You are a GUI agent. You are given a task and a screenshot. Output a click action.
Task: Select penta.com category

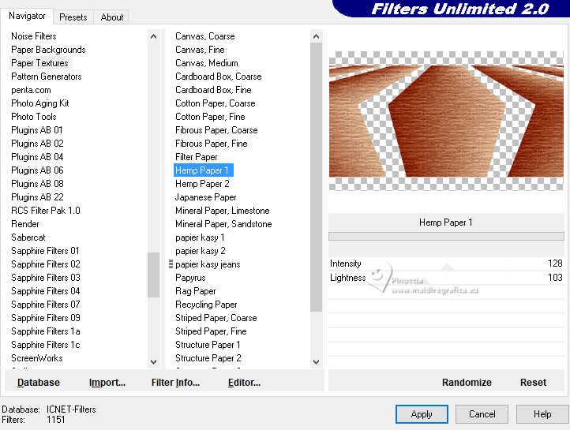tap(31, 90)
